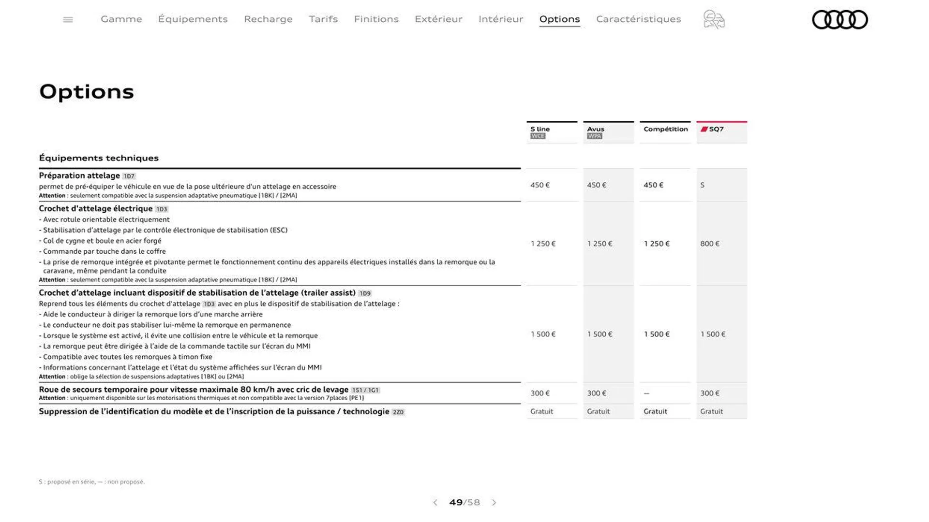
Task: Click the WPA code under Avus
Action: point(594,136)
